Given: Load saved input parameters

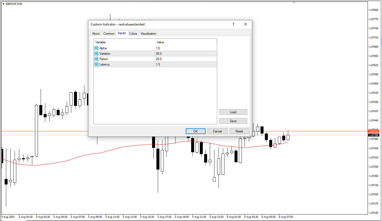Looking at the screenshot, I should [233, 112].
